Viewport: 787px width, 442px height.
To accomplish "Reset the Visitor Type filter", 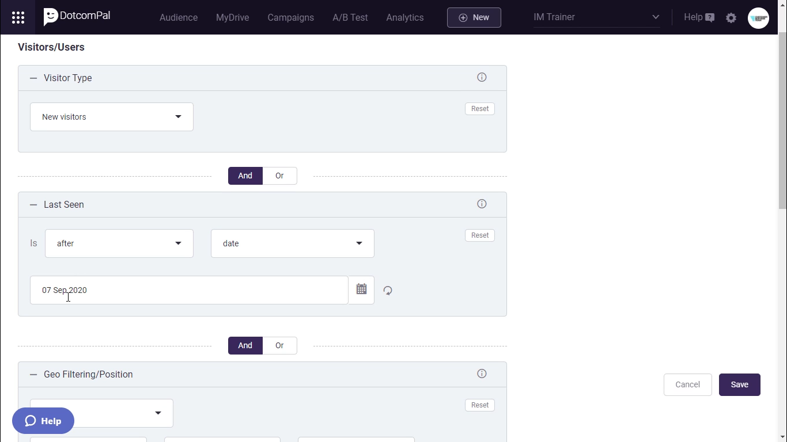I will (479, 109).
